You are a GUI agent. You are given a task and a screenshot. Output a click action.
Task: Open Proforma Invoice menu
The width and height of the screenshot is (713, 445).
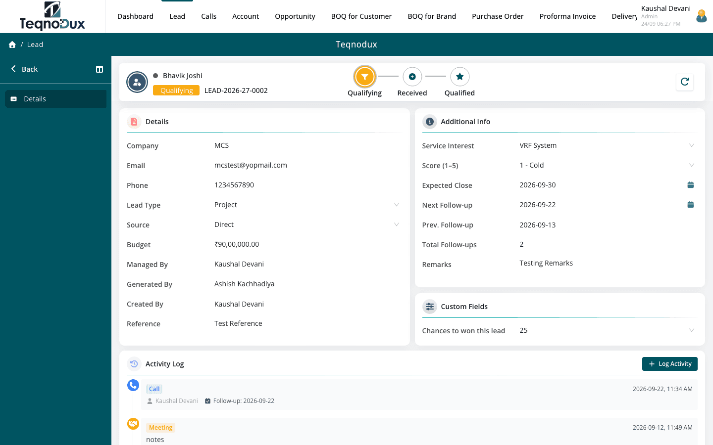tap(567, 16)
